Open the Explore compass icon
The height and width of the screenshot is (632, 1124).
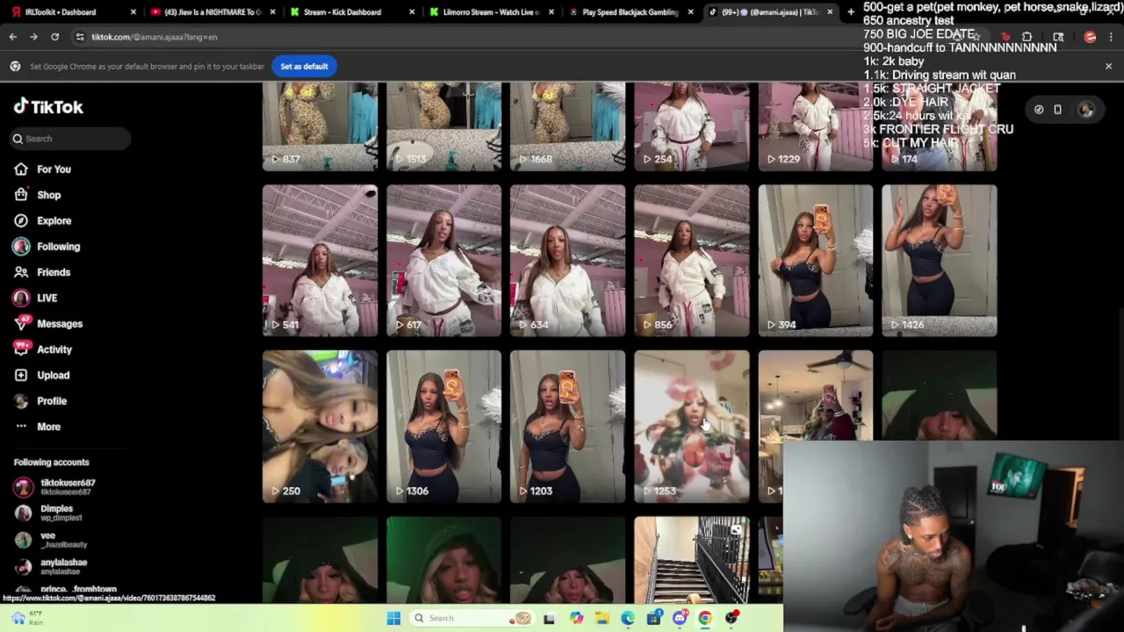pos(20,220)
